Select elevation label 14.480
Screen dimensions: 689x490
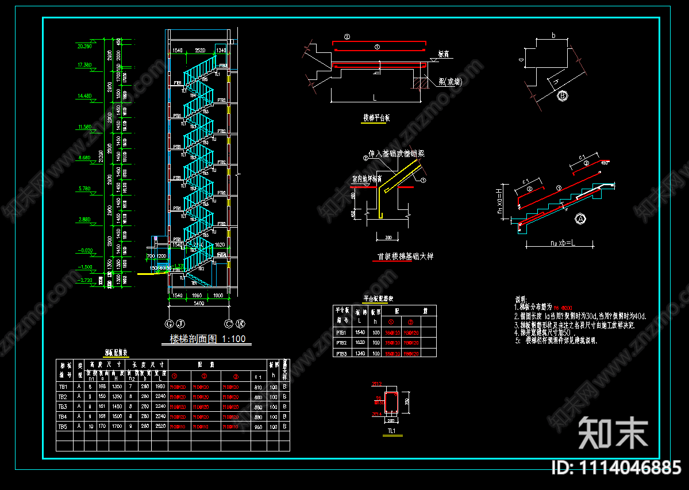point(84,96)
